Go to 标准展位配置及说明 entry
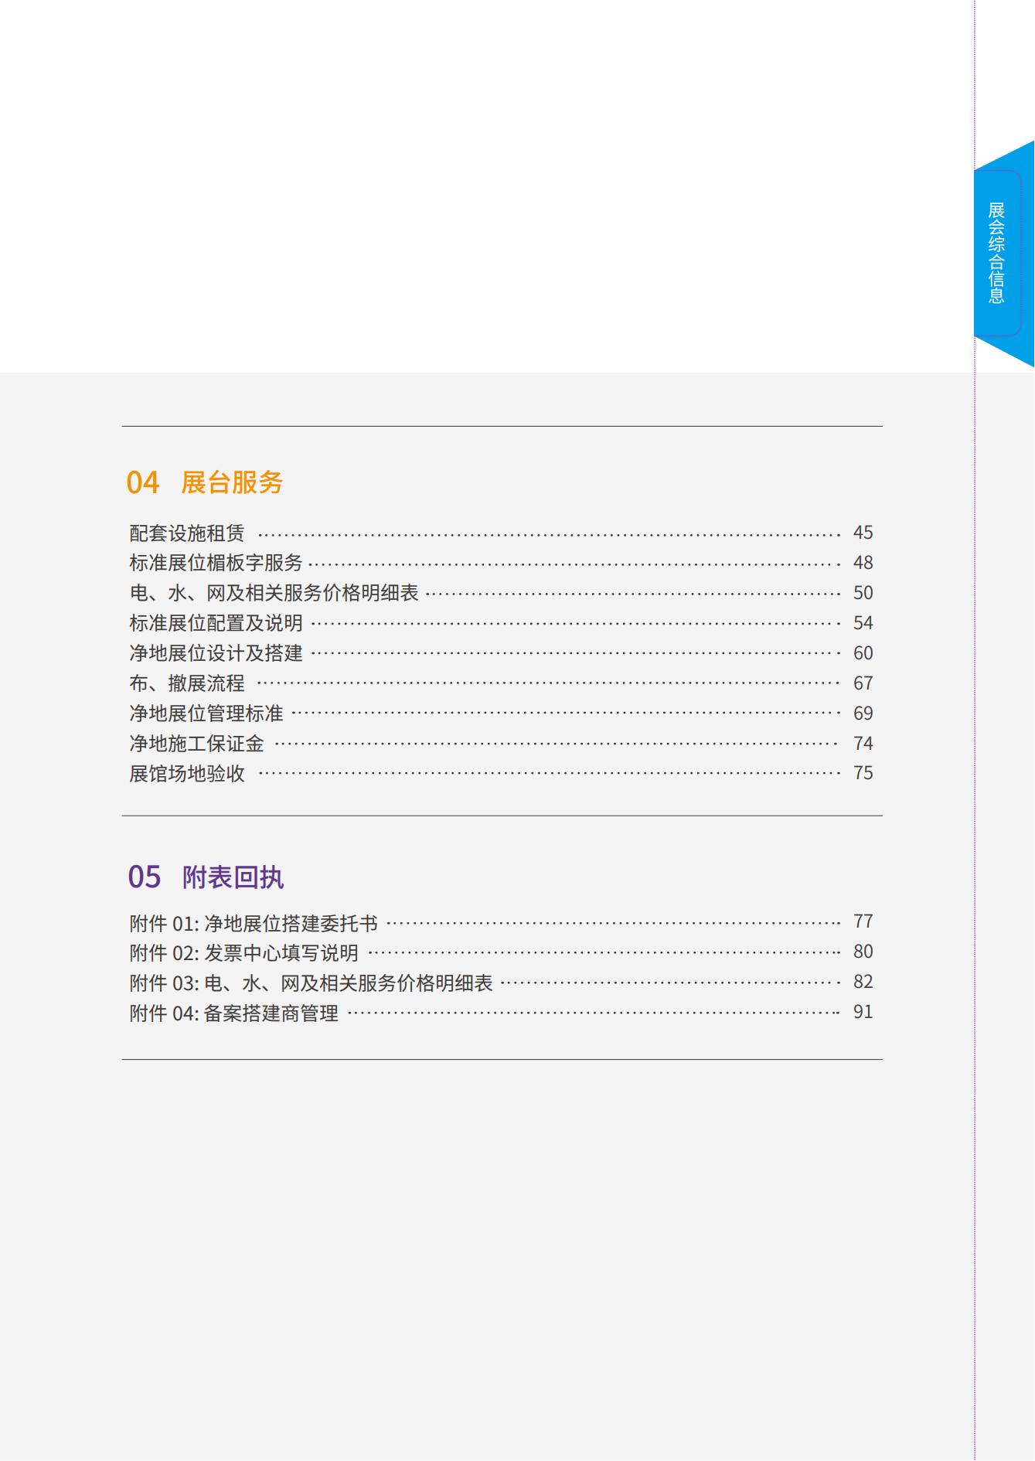 pyautogui.click(x=216, y=623)
